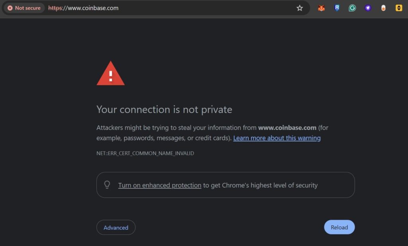Click the lightbulb icon in the protection banner
The height and width of the screenshot is (246, 408).
[107, 185]
